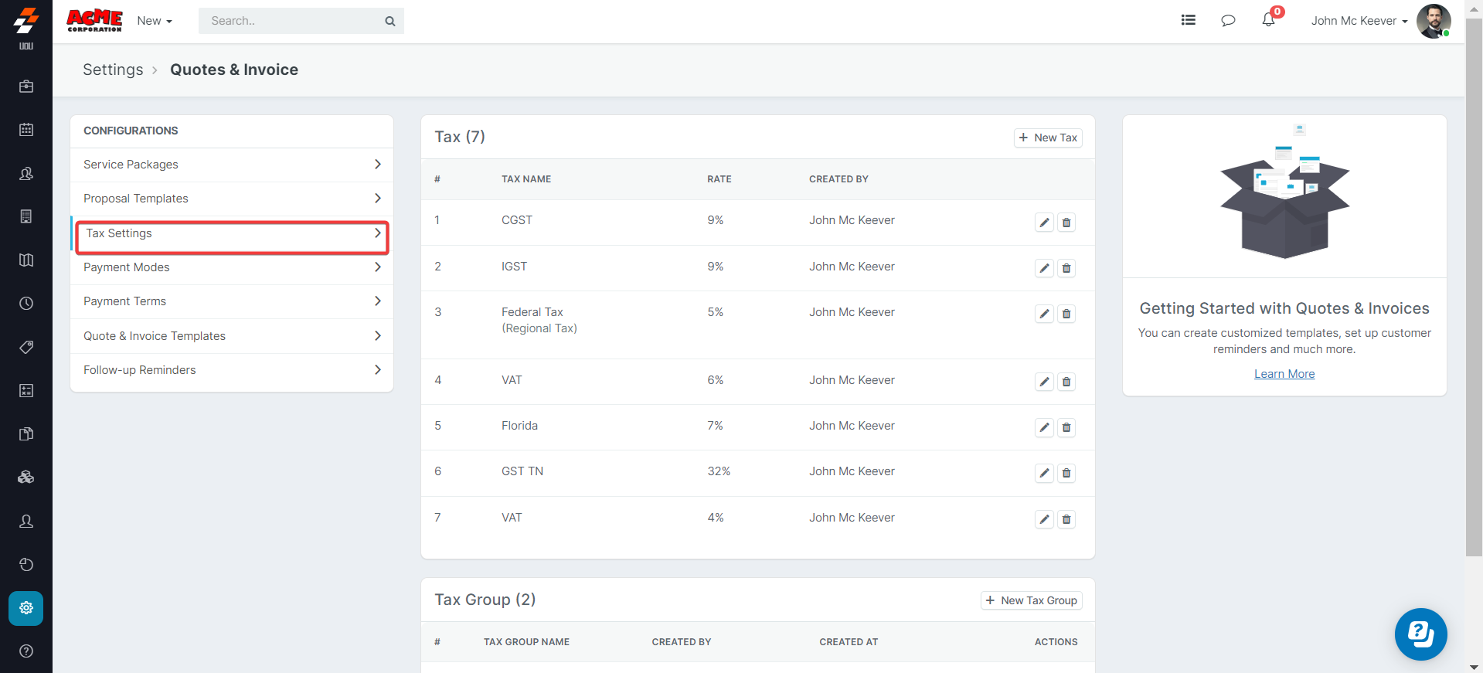Click the edit pencil for CGST tax

tap(1044, 223)
